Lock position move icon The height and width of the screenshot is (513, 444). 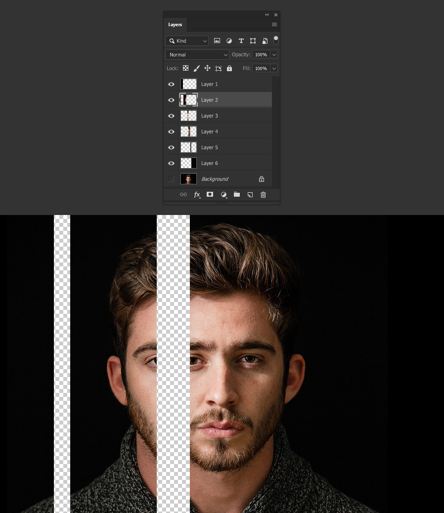click(x=208, y=68)
